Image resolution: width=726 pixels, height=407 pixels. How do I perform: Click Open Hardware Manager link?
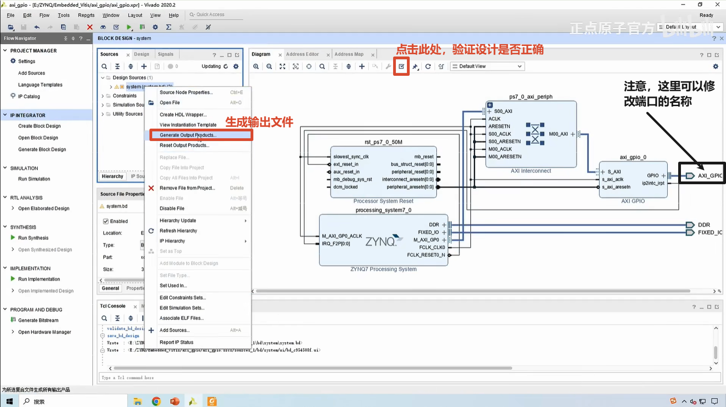point(45,332)
